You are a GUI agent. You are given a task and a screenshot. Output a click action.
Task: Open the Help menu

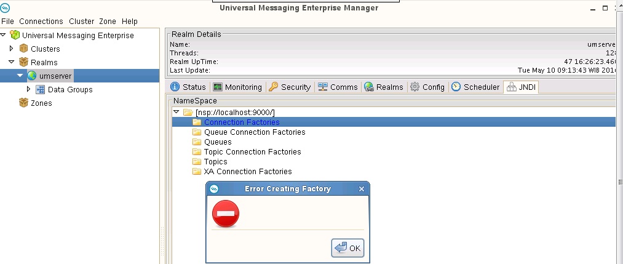point(130,22)
